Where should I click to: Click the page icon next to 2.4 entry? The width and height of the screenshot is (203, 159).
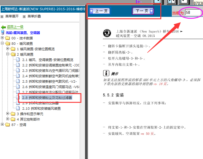click(x=18, y=76)
